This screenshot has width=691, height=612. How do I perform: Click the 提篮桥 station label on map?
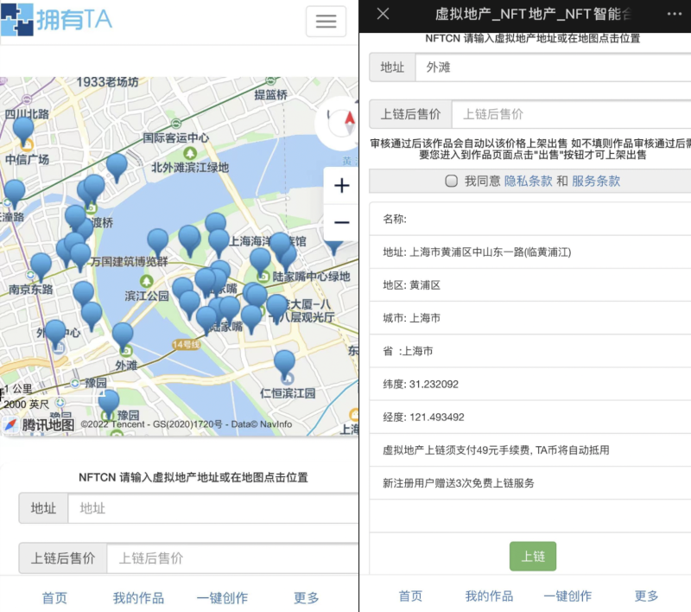270,94
